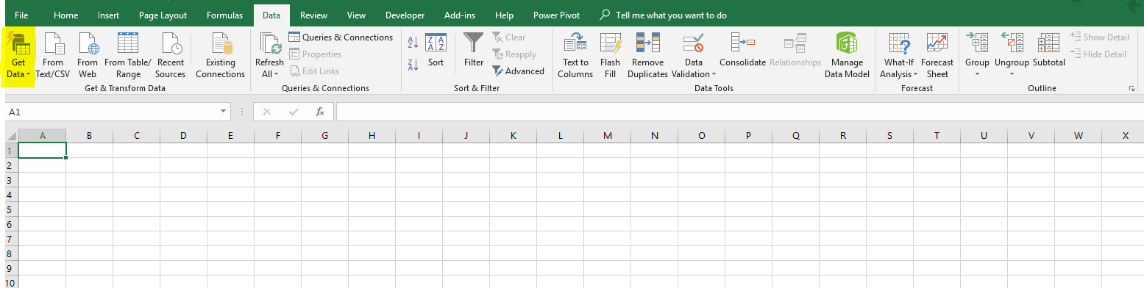1144x288 pixels.
Task: Sort Z to A descending
Action: pos(413,65)
